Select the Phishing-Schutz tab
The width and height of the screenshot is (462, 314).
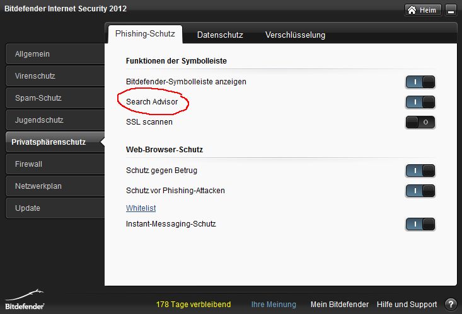[145, 34]
